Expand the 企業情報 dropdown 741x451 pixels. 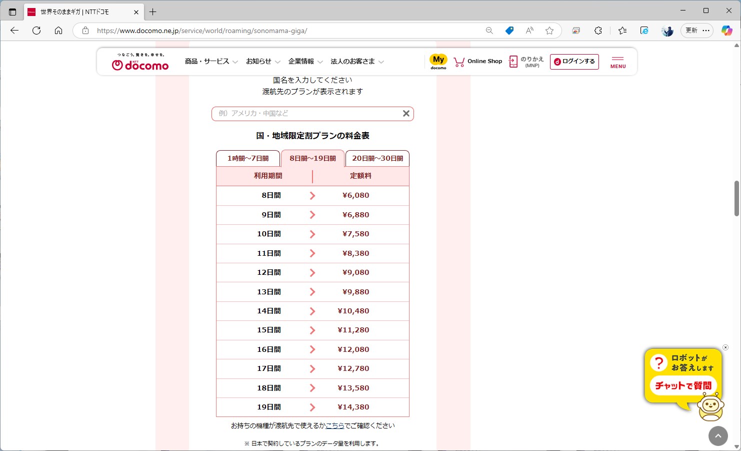pyautogui.click(x=302, y=61)
